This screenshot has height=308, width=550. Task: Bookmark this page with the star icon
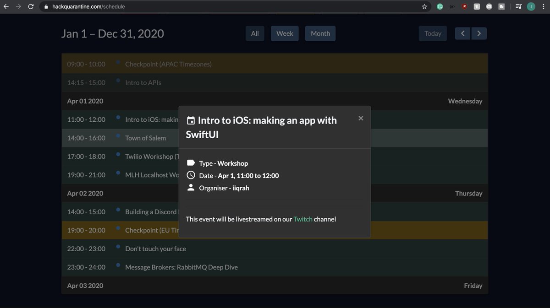(424, 7)
